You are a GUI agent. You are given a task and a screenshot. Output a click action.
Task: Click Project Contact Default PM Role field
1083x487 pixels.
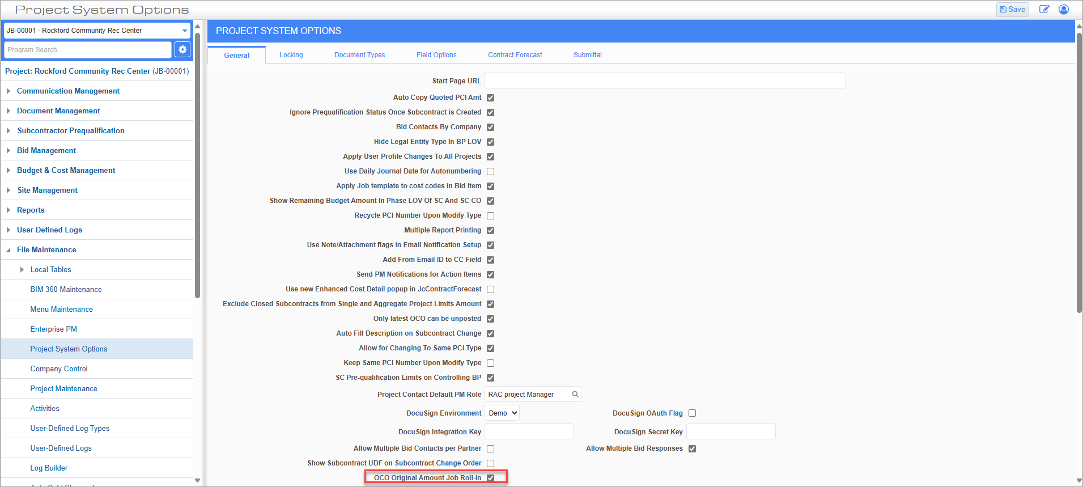coord(533,394)
